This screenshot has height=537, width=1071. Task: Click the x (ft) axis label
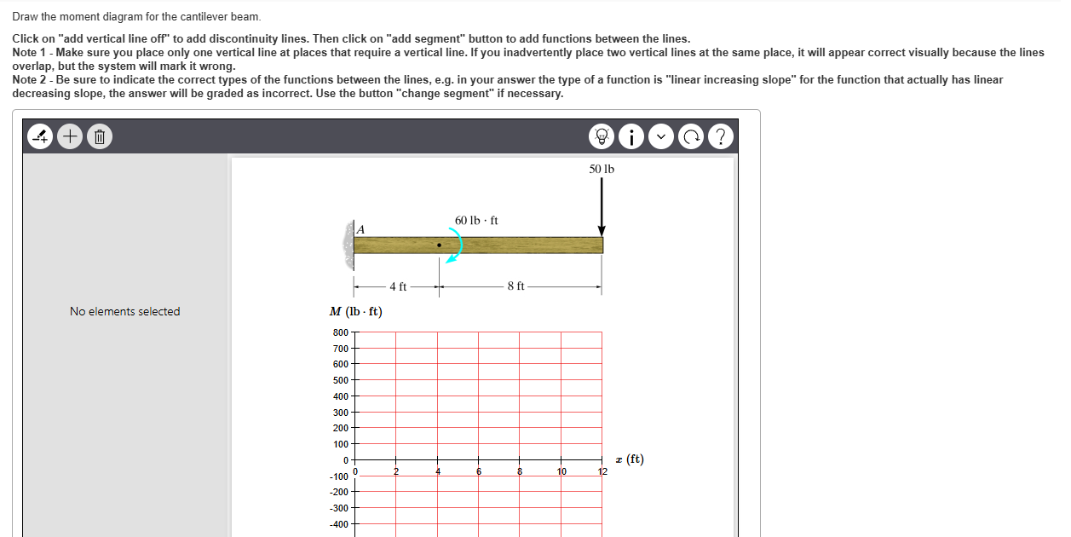pyautogui.click(x=631, y=459)
